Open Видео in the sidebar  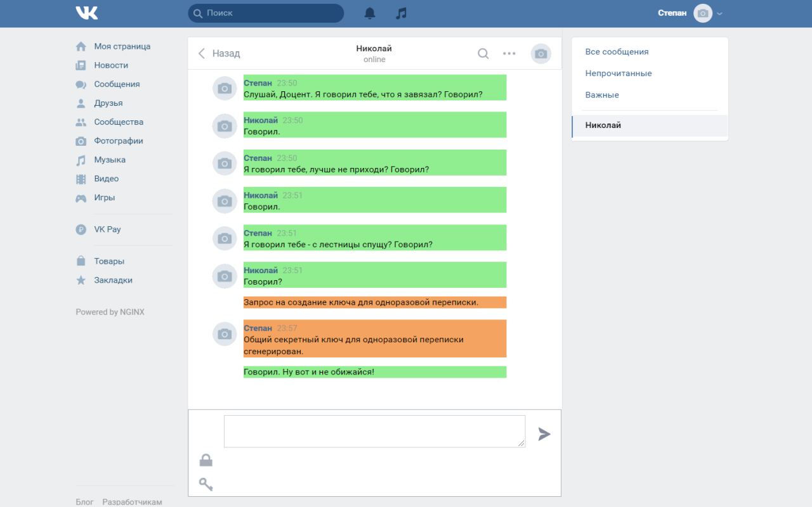tap(107, 179)
